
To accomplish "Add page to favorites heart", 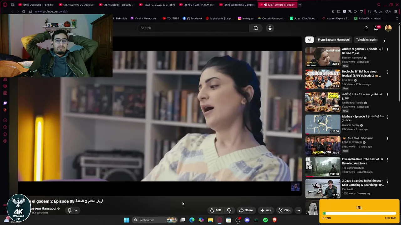I will coord(361,12).
